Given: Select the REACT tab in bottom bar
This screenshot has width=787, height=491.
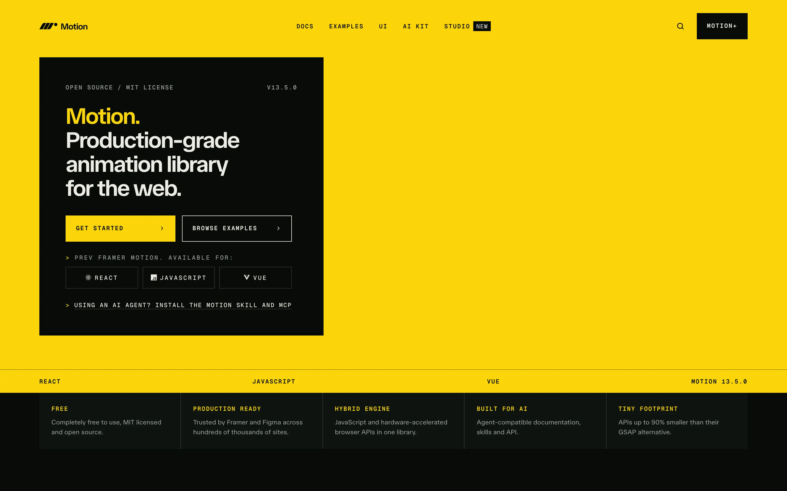Looking at the screenshot, I should click(x=50, y=382).
